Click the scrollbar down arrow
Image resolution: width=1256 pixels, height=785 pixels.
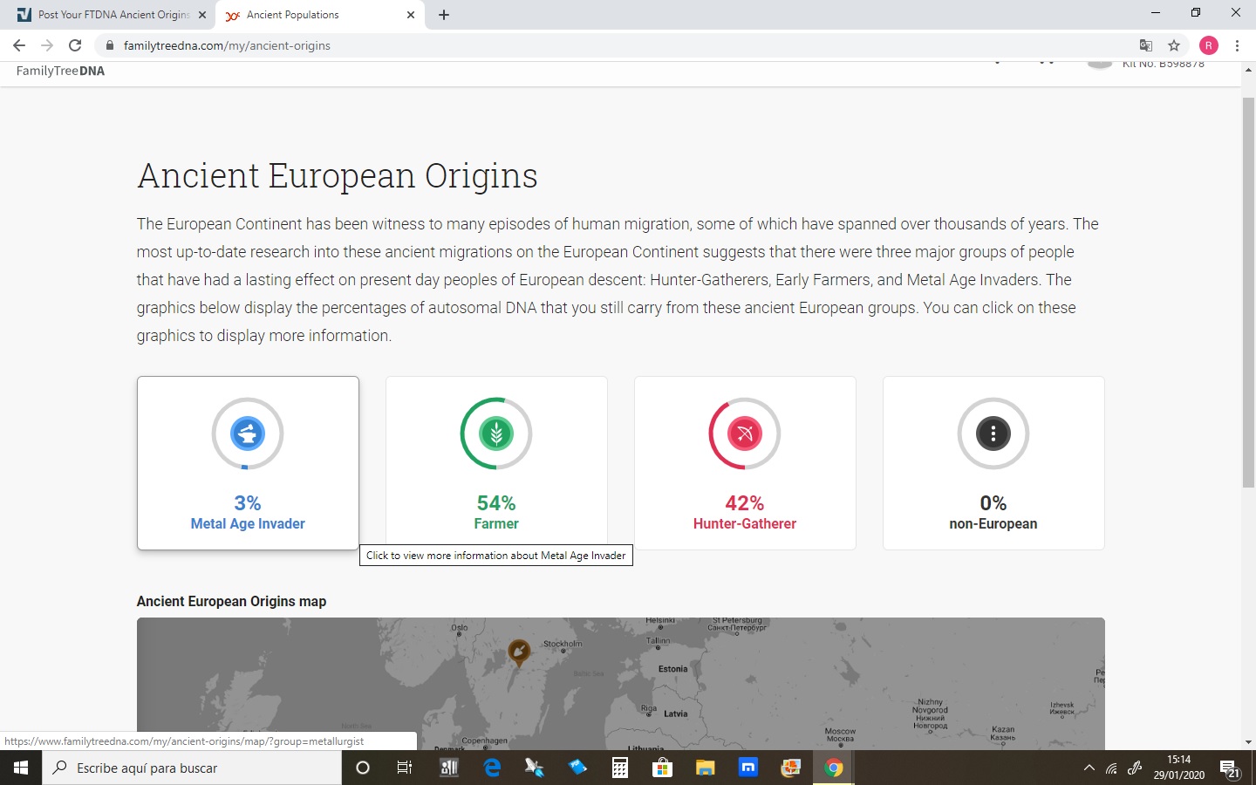point(1248,742)
